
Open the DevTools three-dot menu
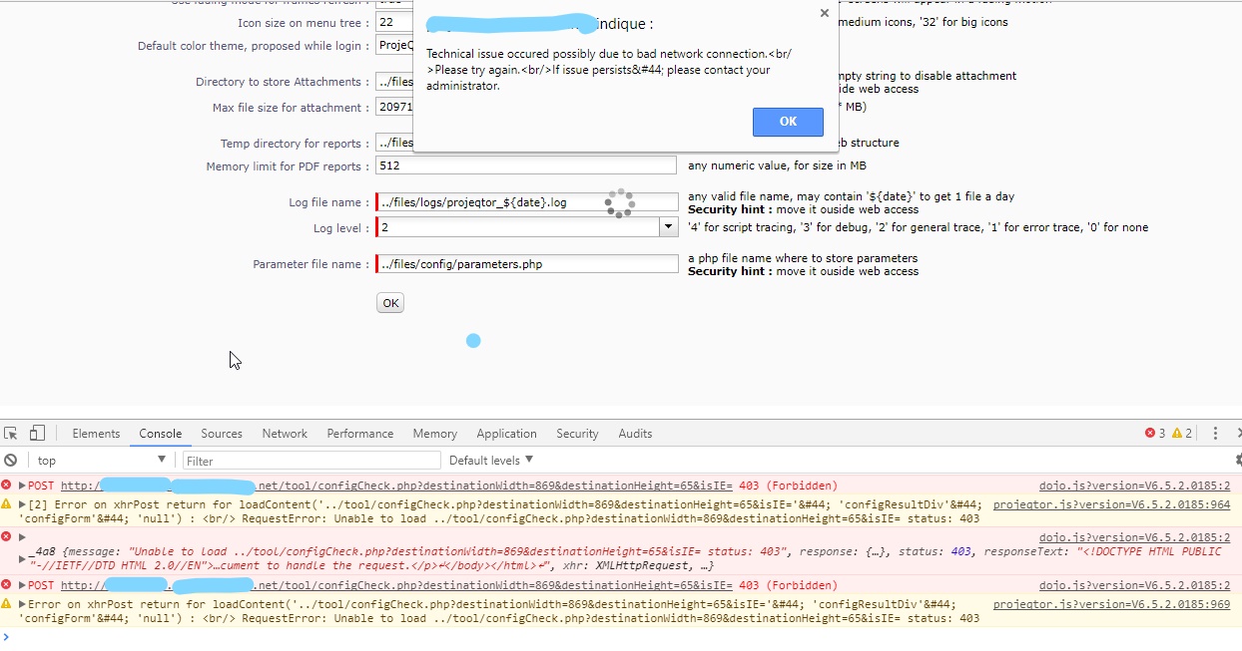pyautogui.click(x=1215, y=434)
